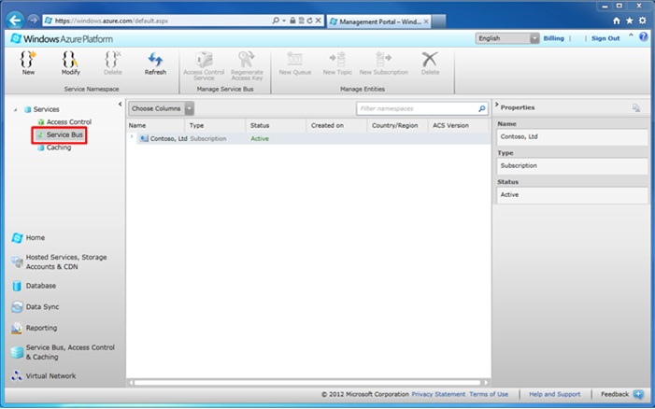This screenshot has height=409, width=655.
Task: Open Access Control Service toolbar button
Action: pyautogui.click(x=205, y=62)
